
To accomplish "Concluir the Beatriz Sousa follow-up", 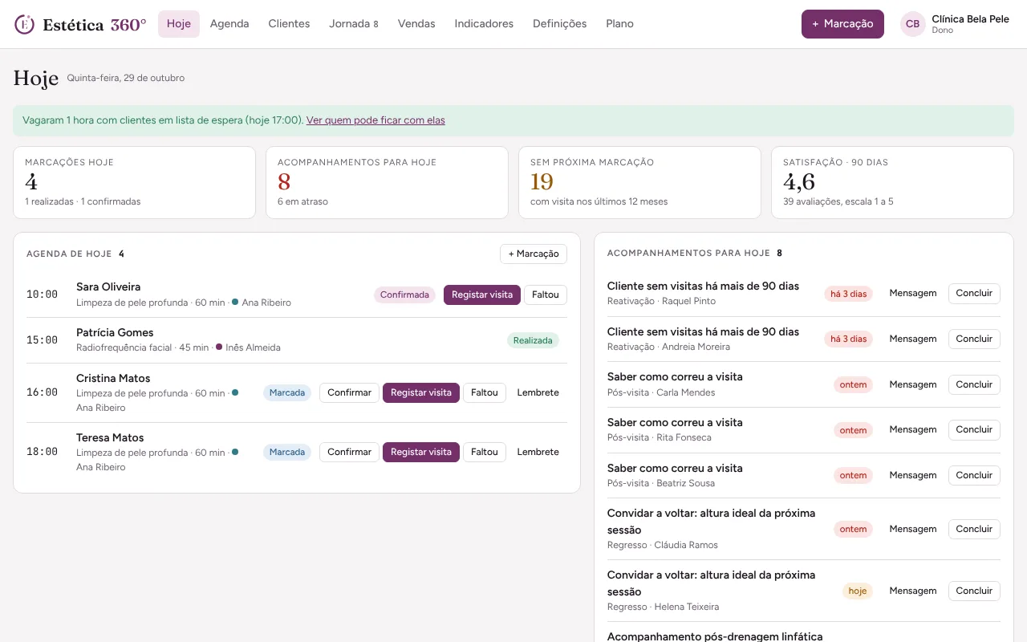I will 975,475.
